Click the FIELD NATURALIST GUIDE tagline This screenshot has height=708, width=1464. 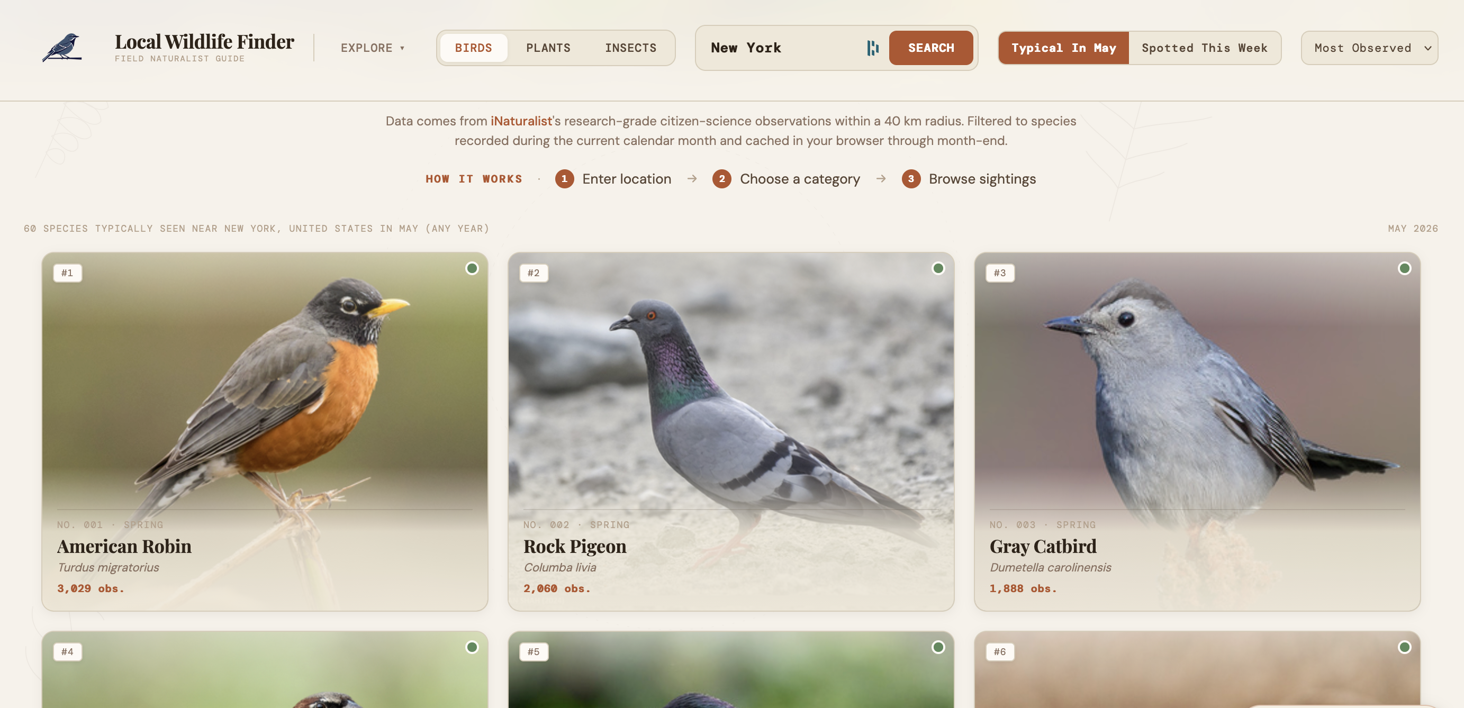[179, 59]
